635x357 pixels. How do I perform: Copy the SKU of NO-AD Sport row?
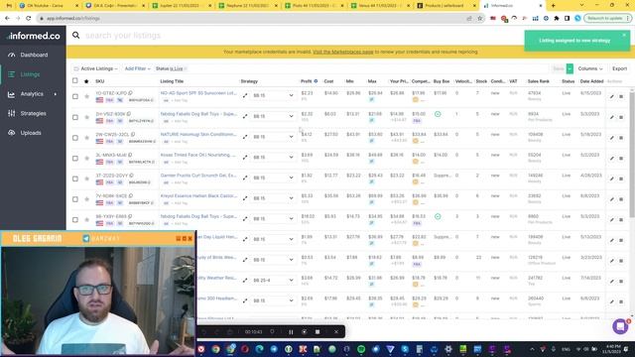tap(130, 93)
